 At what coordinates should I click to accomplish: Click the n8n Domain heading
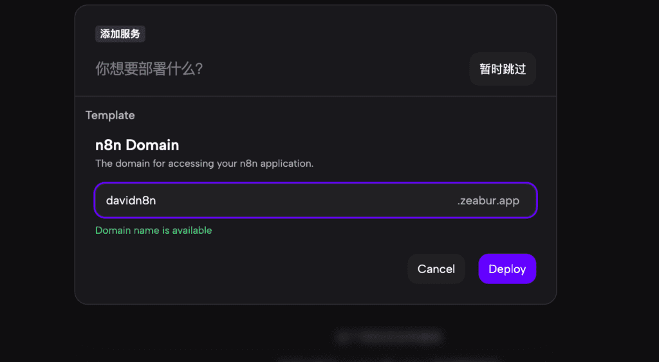pos(137,145)
